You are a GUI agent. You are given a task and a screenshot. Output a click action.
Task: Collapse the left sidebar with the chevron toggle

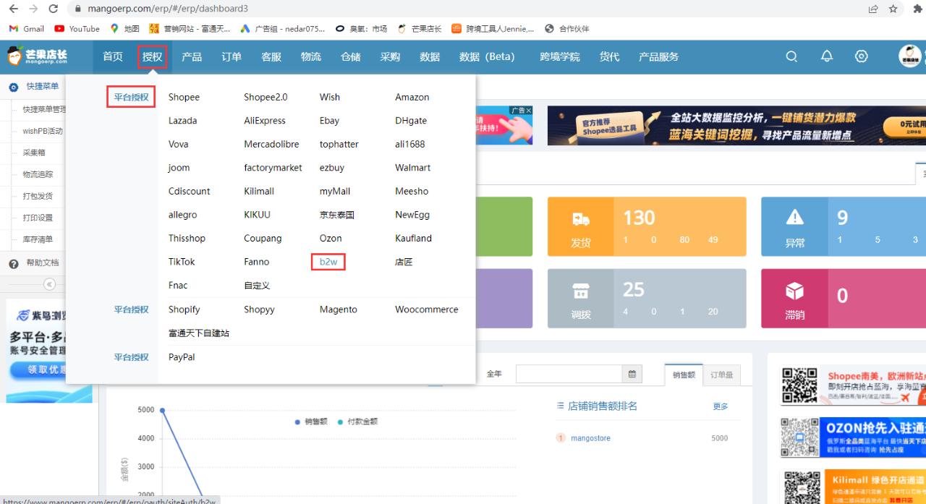coord(48,284)
